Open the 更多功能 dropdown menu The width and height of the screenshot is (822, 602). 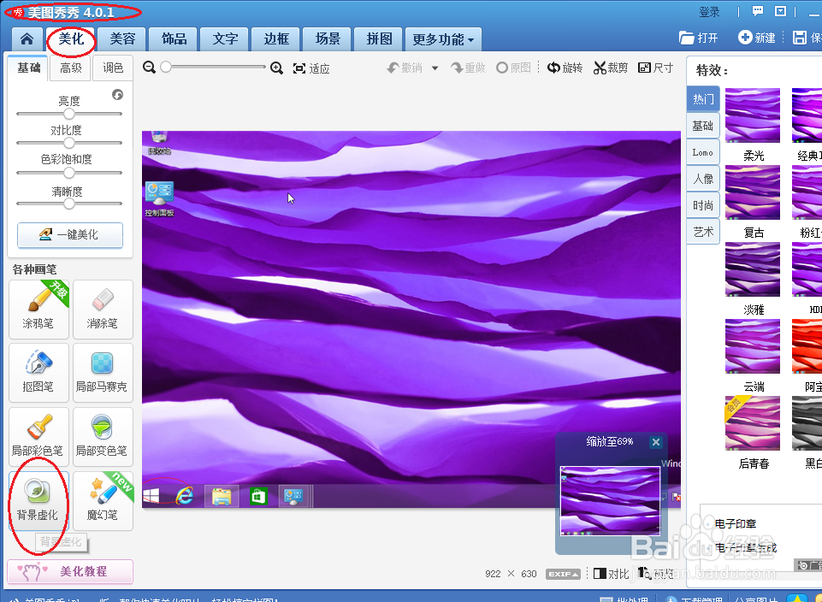tap(443, 39)
